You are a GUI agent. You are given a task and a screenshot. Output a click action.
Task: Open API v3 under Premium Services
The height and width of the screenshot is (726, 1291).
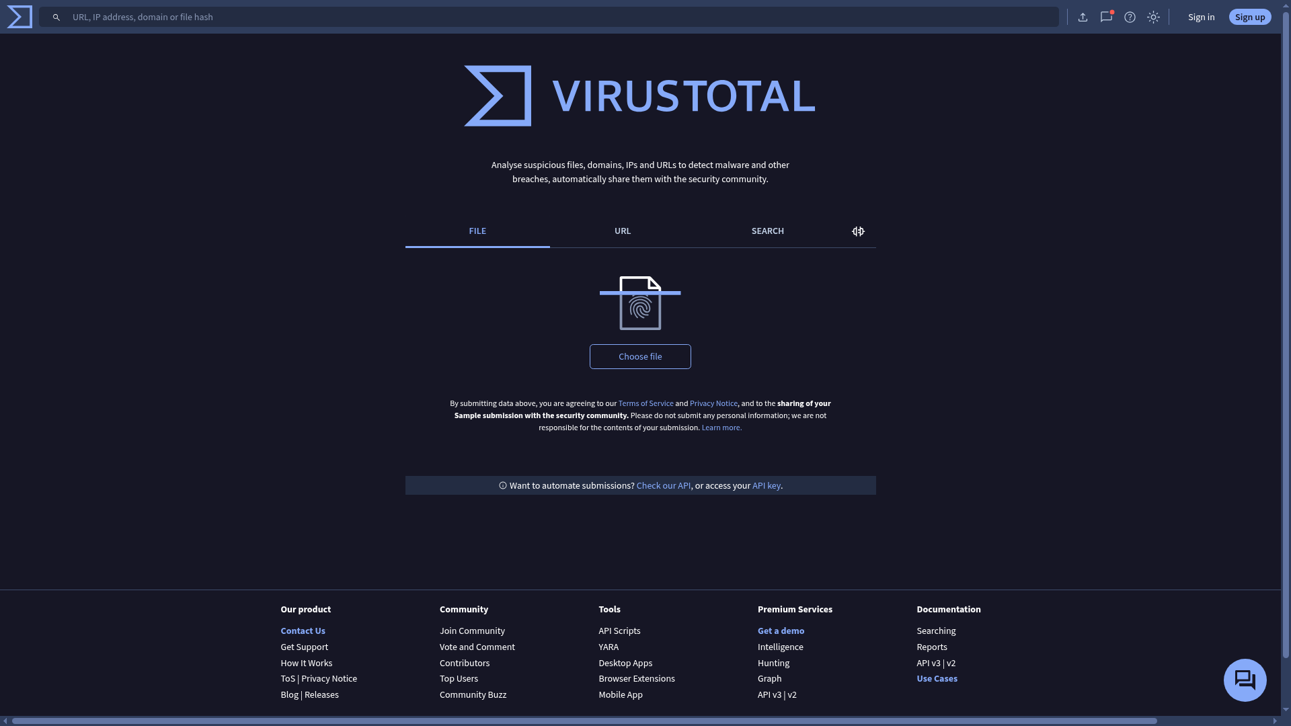tap(769, 695)
